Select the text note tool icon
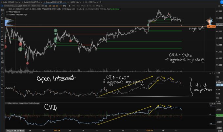The image size is (223, 132). 2,54
